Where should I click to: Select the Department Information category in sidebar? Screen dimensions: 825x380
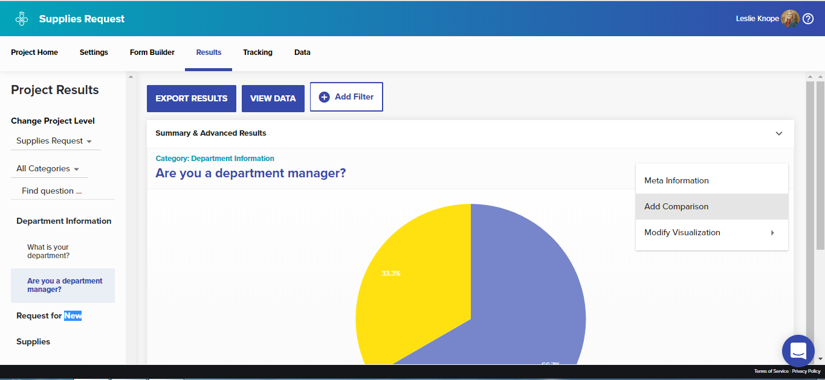click(x=63, y=221)
